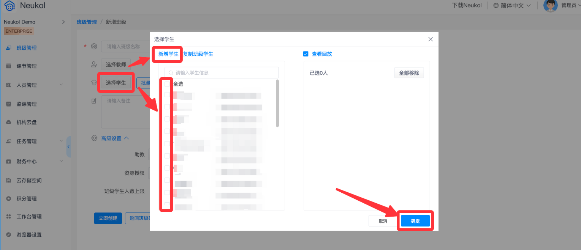Click the ENTERPRISE badge

tap(19, 31)
